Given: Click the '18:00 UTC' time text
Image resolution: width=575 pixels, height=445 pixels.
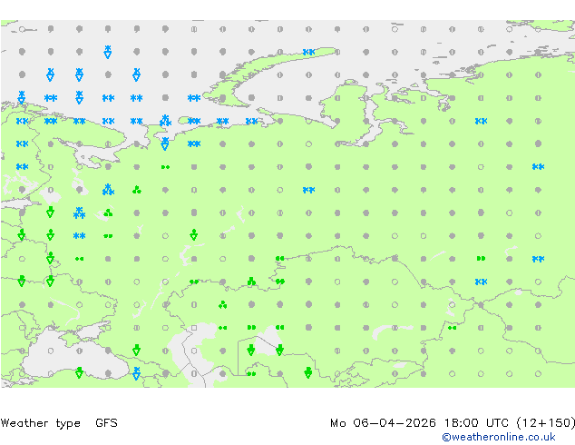Looking at the screenshot, I should pyautogui.click(x=476, y=423).
